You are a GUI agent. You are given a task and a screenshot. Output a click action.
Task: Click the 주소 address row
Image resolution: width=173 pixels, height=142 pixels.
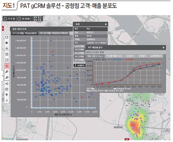click(91, 43)
